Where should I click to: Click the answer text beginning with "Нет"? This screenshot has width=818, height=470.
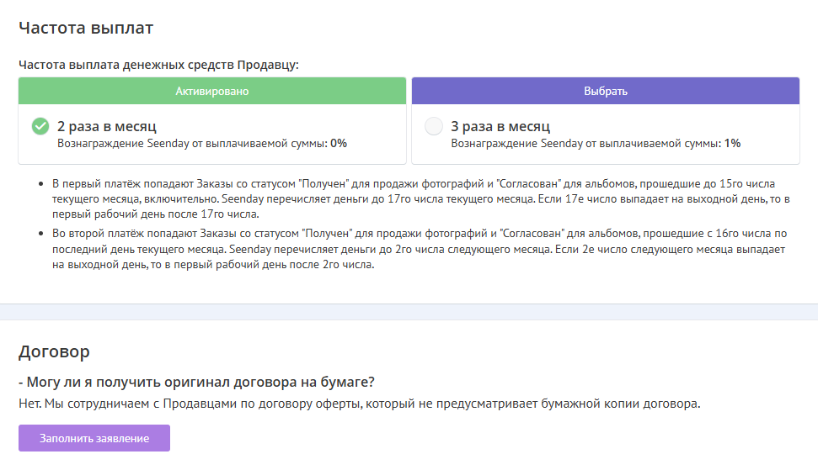359,404
